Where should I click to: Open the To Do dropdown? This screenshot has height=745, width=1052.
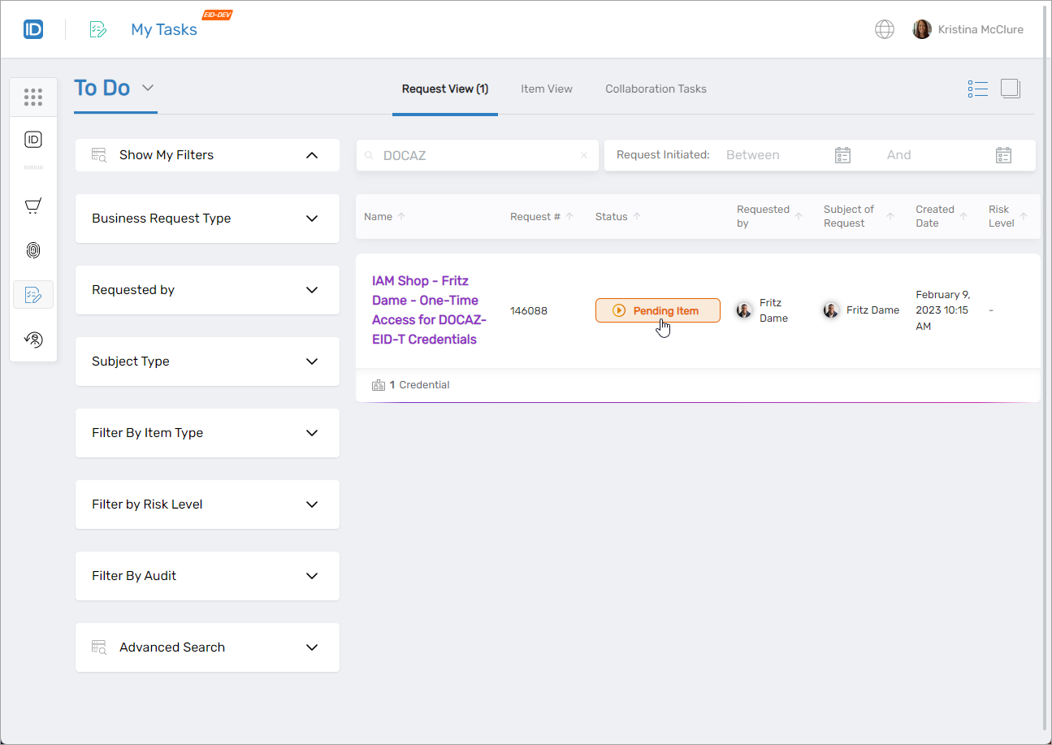148,88
